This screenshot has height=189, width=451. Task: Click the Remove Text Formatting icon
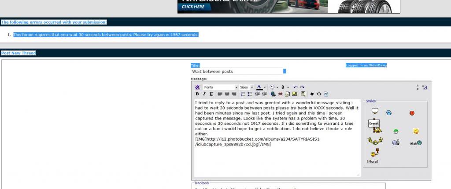click(x=197, y=87)
